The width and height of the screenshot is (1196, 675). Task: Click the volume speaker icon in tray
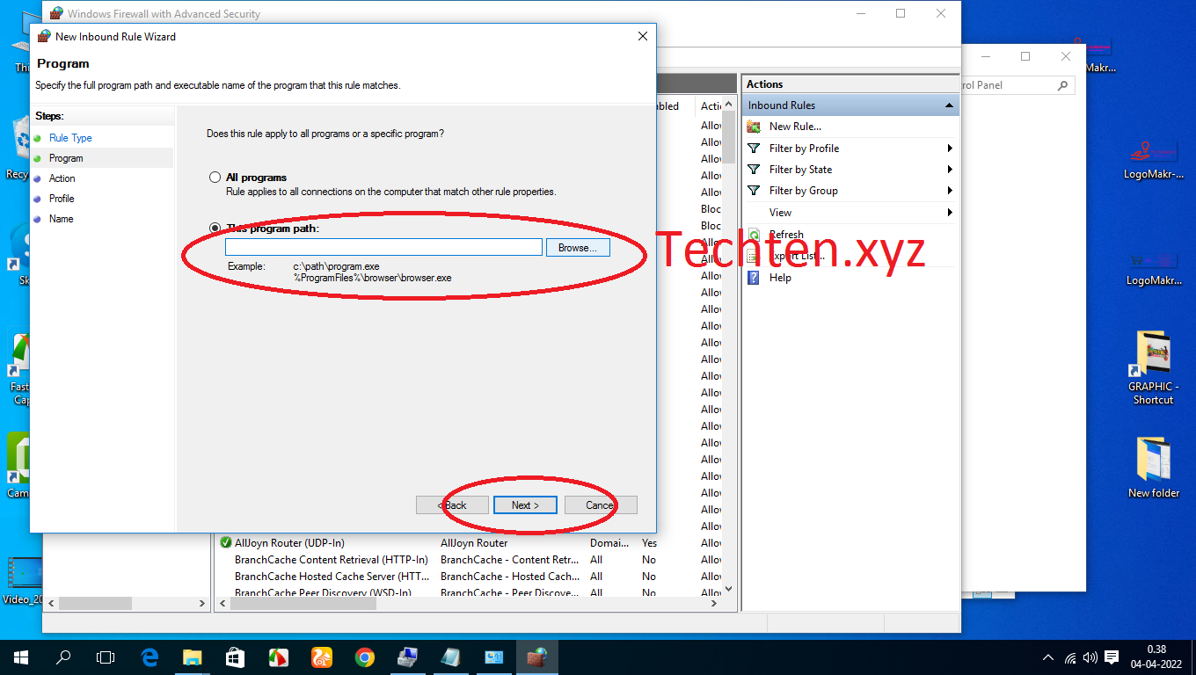click(x=1090, y=657)
